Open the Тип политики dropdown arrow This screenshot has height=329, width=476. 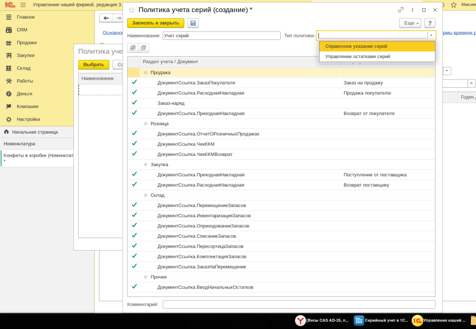point(431,35)
